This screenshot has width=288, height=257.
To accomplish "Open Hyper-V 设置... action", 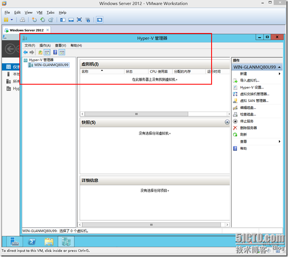I will 252,88.
